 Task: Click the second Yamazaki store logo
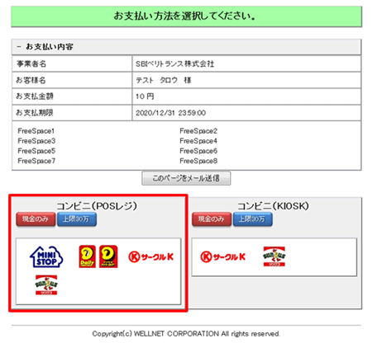(x=108, y=256)
